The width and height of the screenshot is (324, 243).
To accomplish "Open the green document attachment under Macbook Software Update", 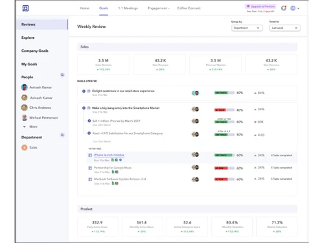I will pos(113,183).
